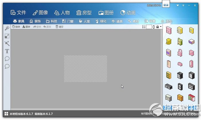The image size is (201, 120).
Task: Select the purple-door wooden cabinet
Action: (x=169, y=53)
